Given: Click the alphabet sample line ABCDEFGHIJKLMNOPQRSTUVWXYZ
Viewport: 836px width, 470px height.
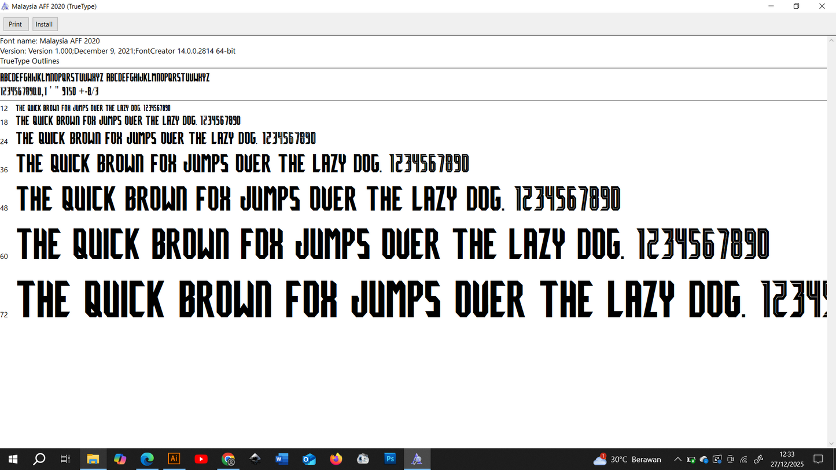Looking at the screenshot, I should 105,77.
